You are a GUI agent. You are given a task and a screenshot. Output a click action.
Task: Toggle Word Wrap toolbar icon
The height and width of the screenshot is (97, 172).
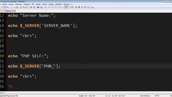60,7
